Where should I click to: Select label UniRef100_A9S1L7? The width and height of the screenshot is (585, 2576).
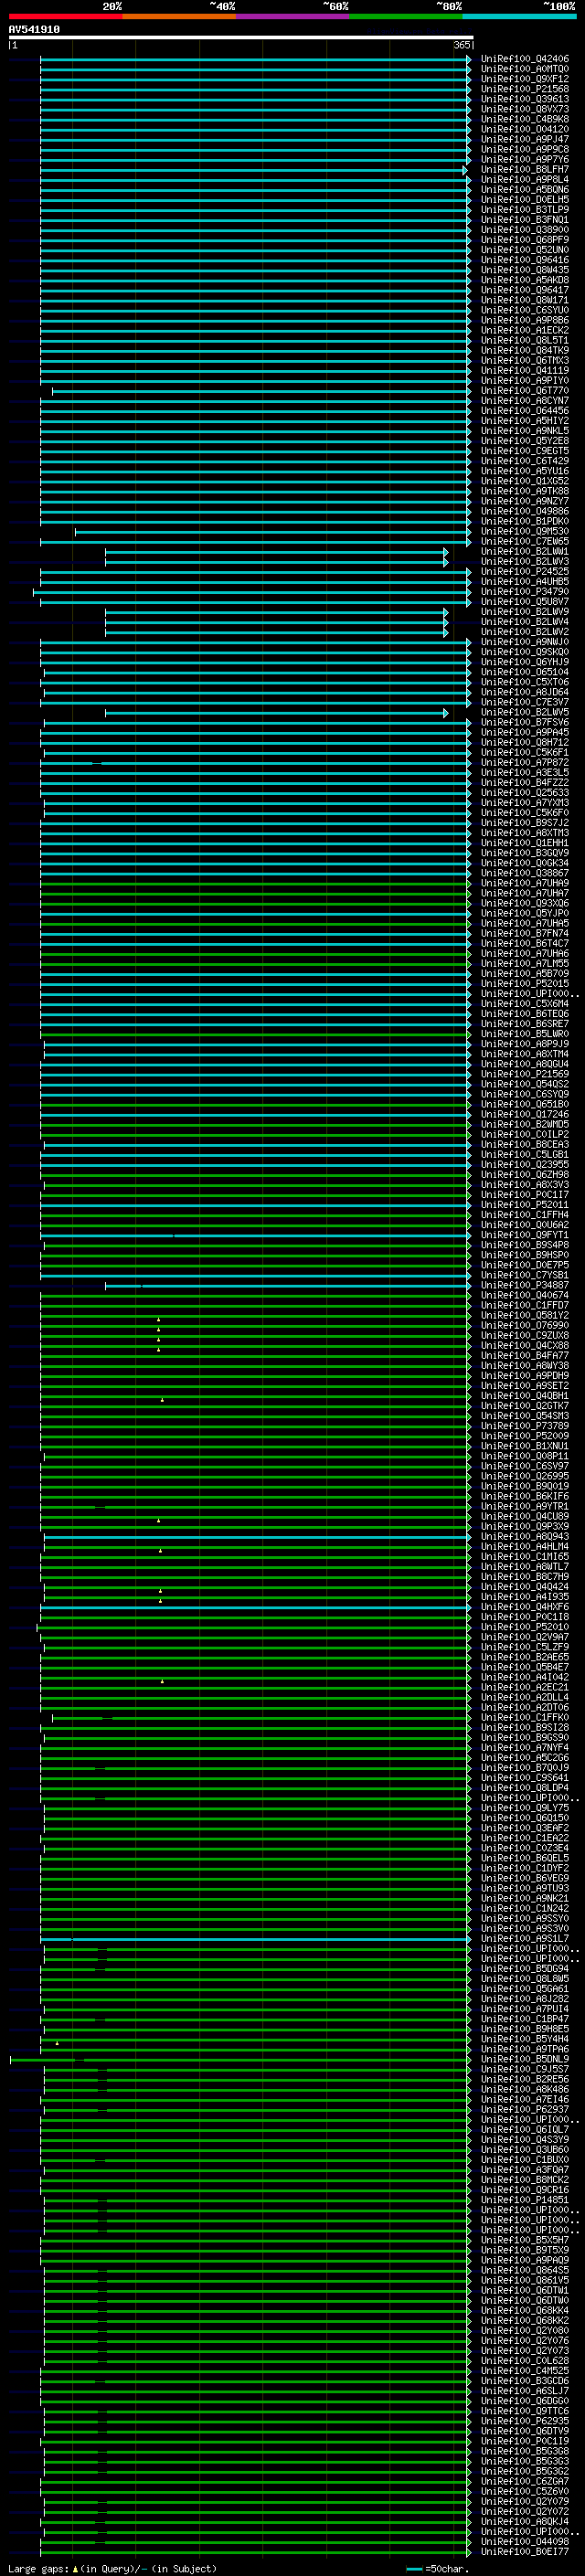pos(525,1938)
